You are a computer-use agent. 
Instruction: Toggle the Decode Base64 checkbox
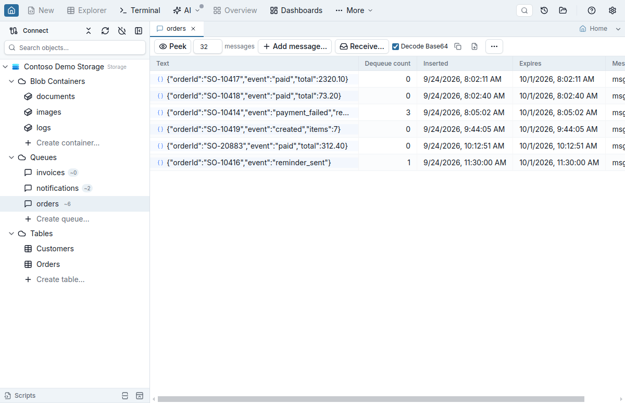click(396, 46)
